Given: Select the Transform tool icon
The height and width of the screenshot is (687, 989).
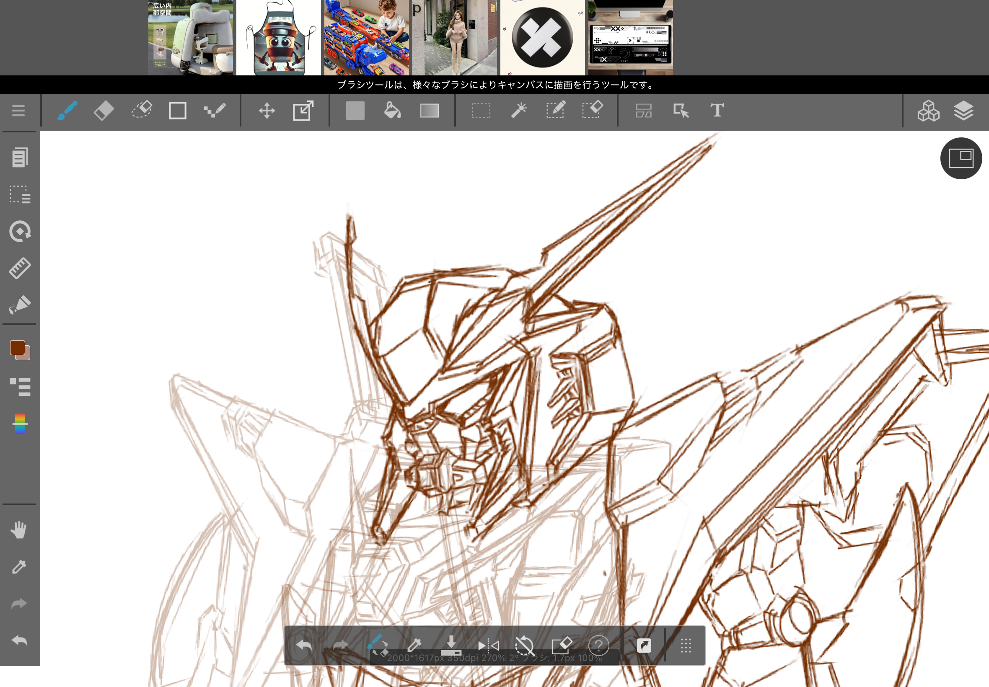Looking at the screenshot, I should pos(303,111).
